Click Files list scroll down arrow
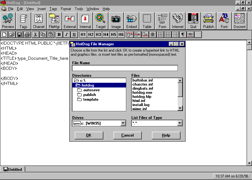The image size is (252, 180). tap(180, 108)
